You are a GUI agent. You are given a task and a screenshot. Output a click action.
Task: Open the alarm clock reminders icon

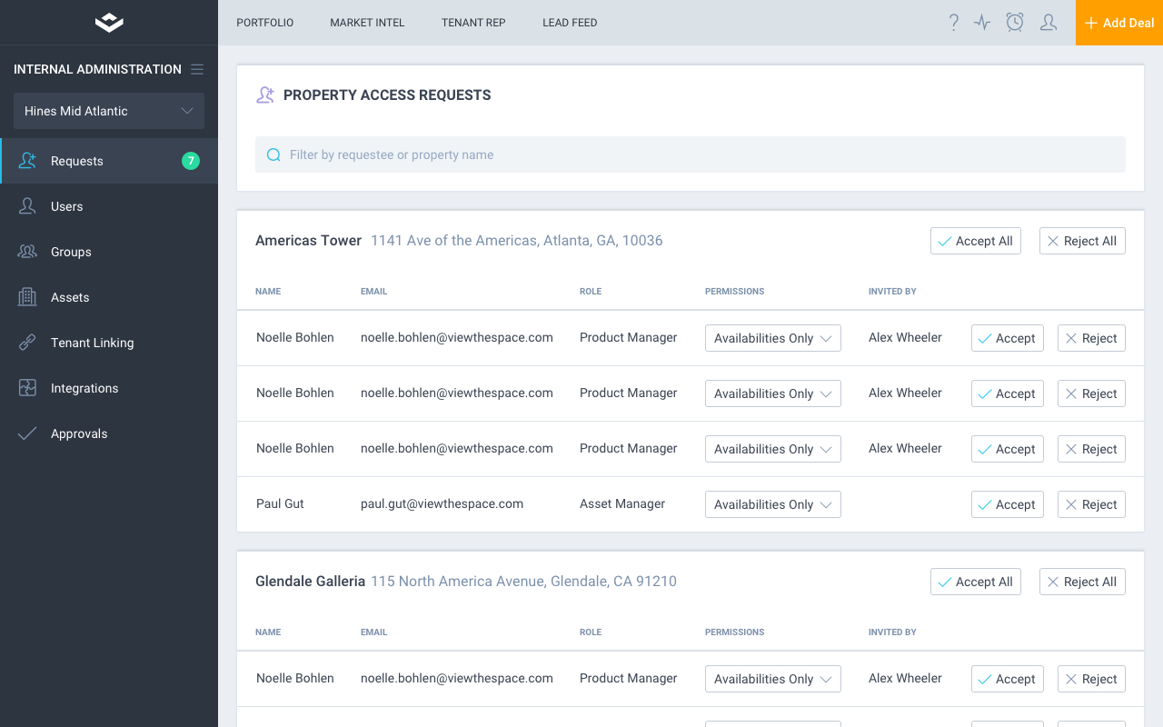coord(1015,23)
